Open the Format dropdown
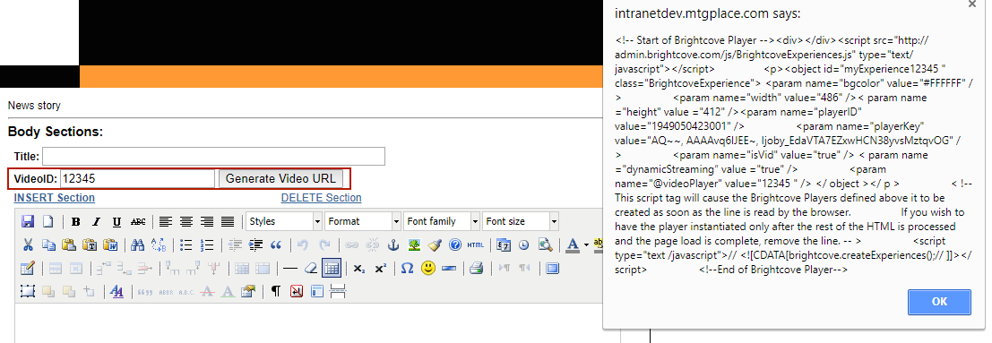The height and width of the screenshot is (343, 992). click(363, 221)
